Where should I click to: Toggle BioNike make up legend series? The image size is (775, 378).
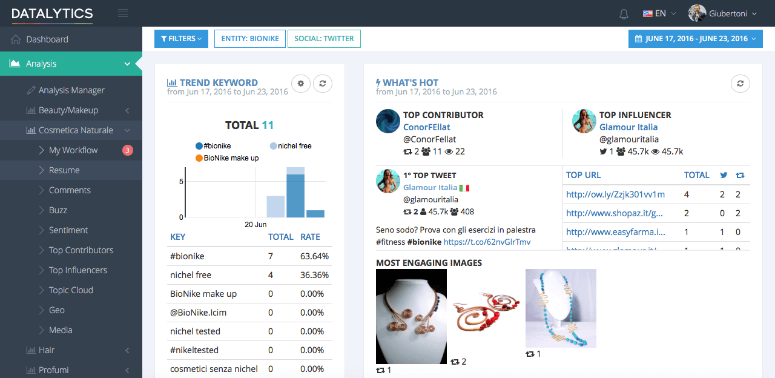click(227, 158)
